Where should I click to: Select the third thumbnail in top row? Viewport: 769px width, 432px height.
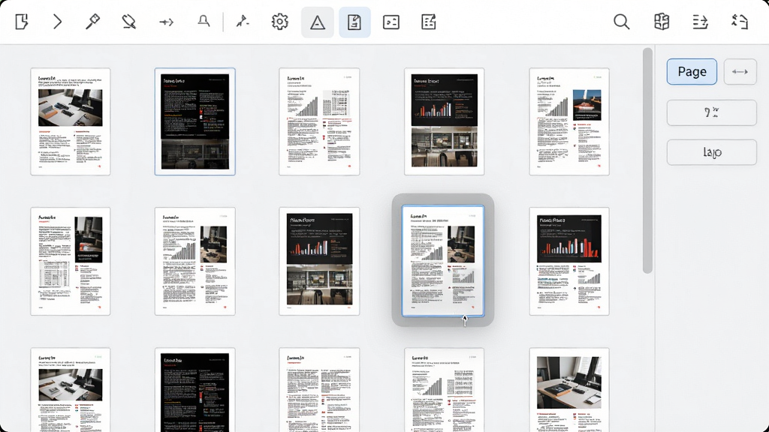click(x=319, y=121)
